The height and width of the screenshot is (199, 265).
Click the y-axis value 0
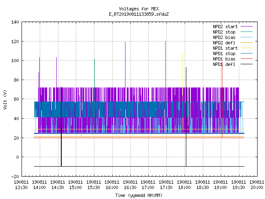click(17, 157)
